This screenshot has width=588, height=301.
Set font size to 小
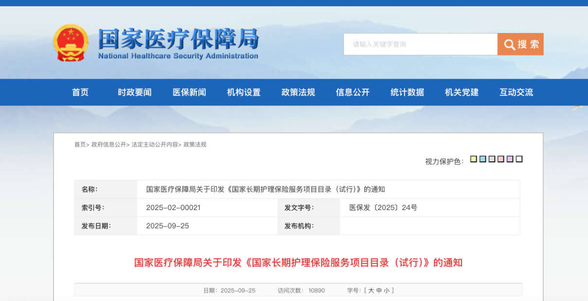tap(387, 290)
